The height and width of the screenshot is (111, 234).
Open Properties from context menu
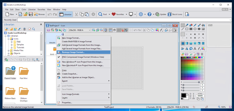84,103
